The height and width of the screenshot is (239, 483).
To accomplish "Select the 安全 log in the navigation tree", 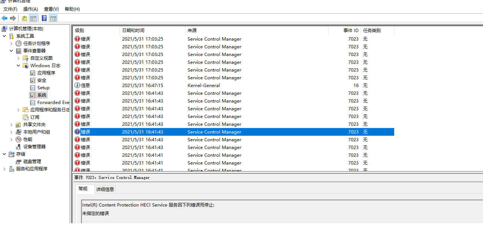I will [x=42, y=80].
